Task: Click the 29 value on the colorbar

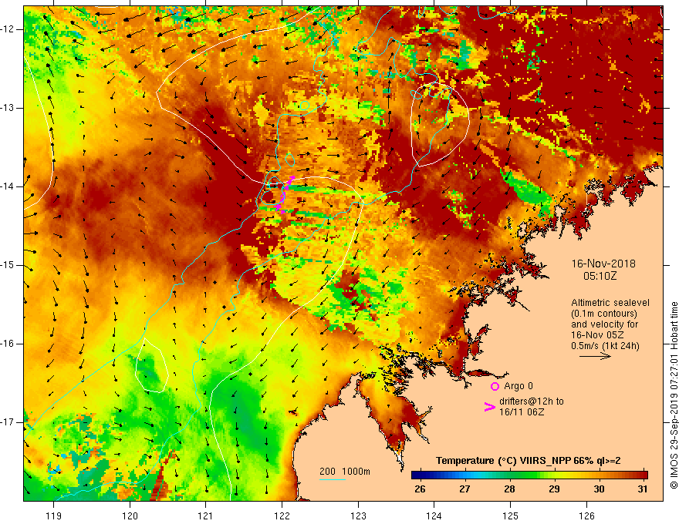Action: 554,489
